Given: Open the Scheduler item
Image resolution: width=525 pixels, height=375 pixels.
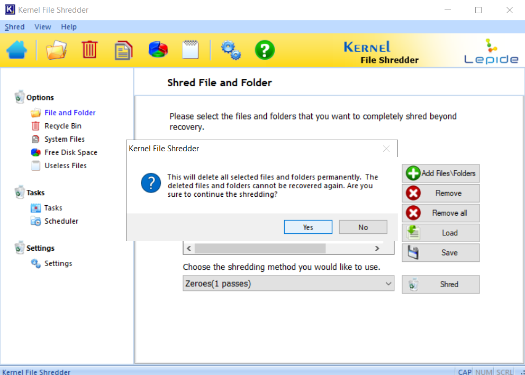Looking at the screenshot, I should (x=61, y=221).
